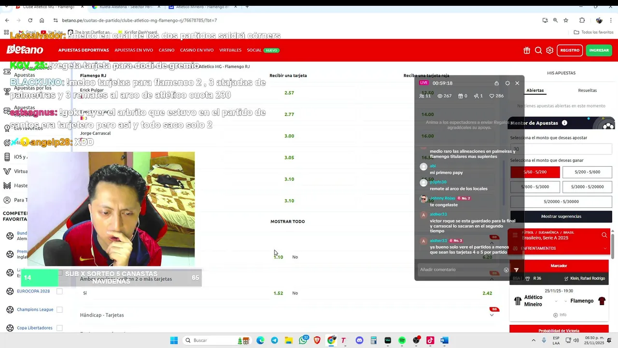
Task: Open the APUESTAS DEPORTIVAS menu
Action: (84, 50)
